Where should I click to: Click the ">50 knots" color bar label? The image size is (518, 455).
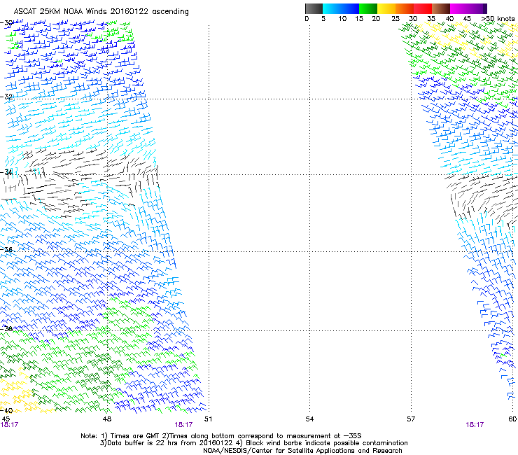[x=498, y=19]
